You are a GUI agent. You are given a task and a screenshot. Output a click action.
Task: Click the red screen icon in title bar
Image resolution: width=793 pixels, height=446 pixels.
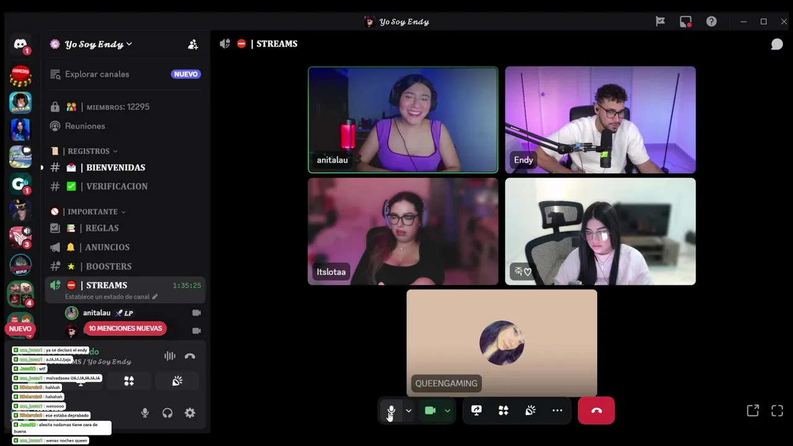point(686,22)
